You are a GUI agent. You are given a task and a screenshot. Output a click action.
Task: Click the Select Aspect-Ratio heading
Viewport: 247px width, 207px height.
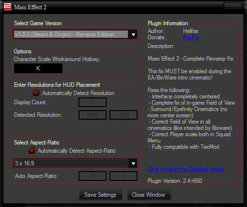tap(37, 143)
